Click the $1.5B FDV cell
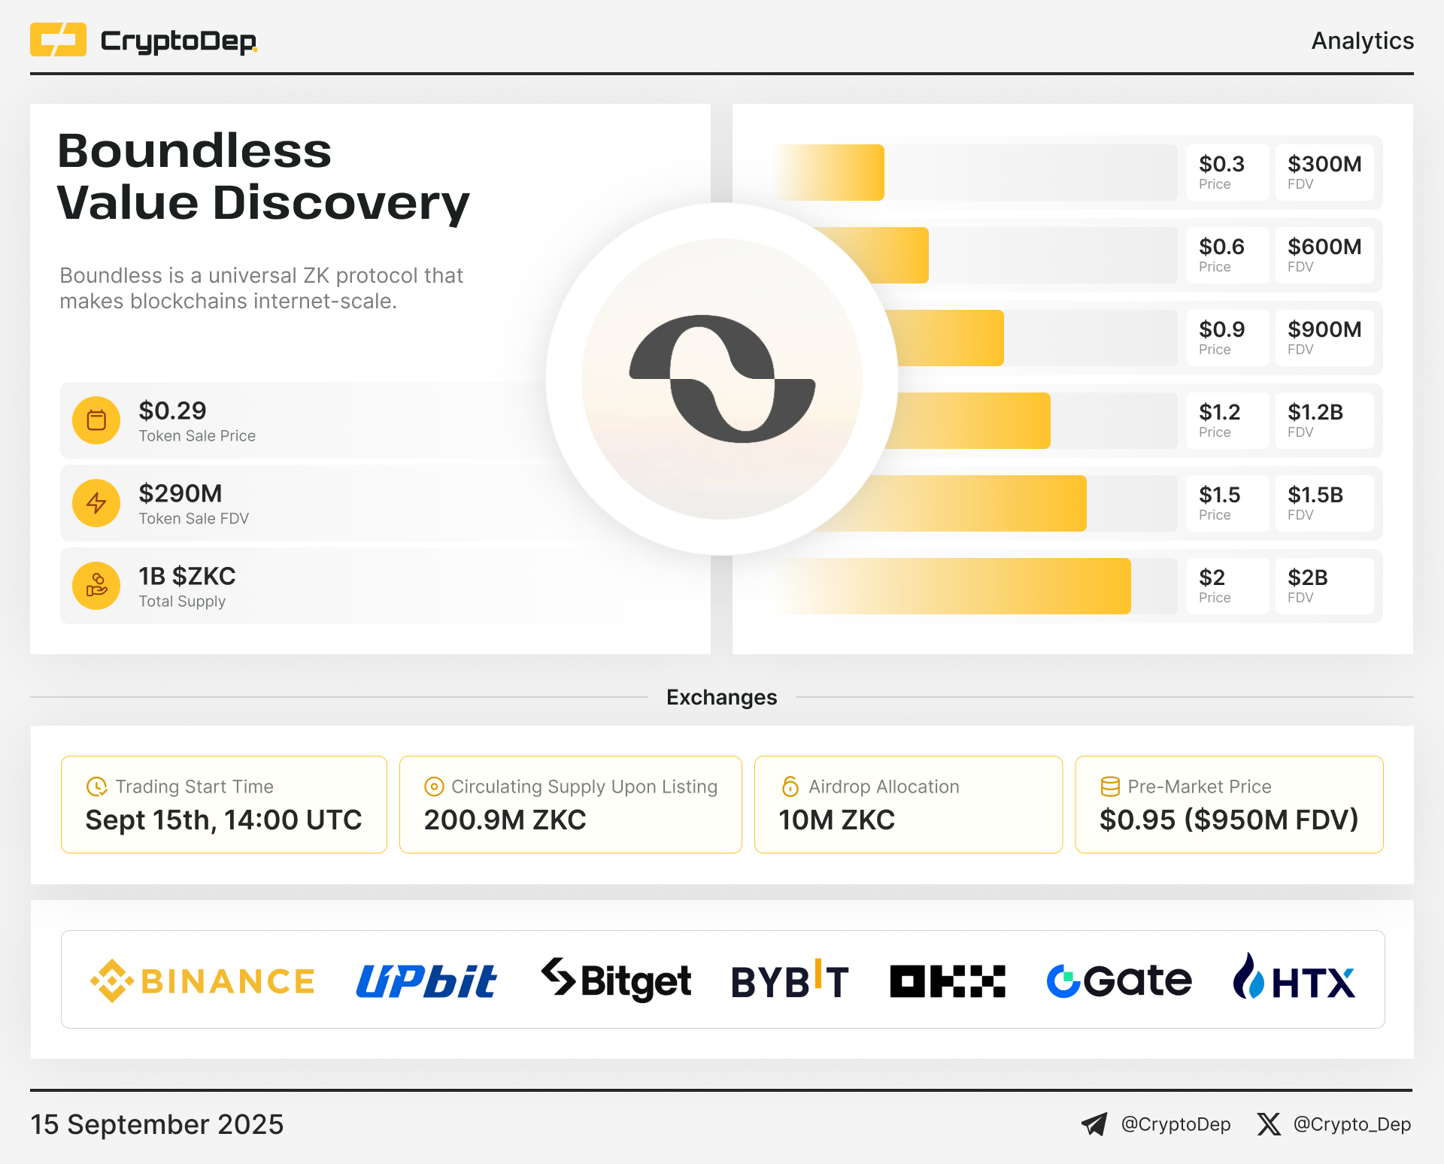Image resolution: width=1444 pixels, height=1164 pixels. [1324, 503]
